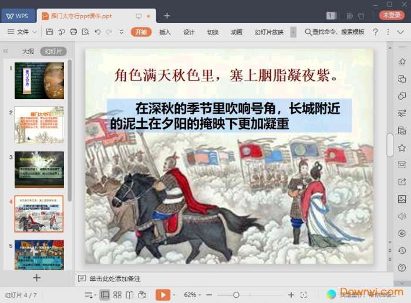
Task: Switch to 大纲 outline view
Action: (28, 52)
